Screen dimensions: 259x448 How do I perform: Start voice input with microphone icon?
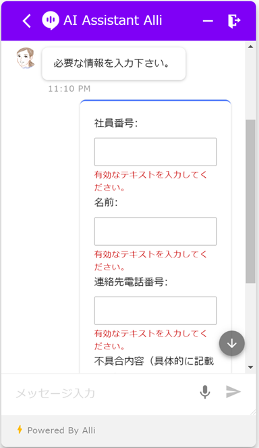[x=205, y=392]
